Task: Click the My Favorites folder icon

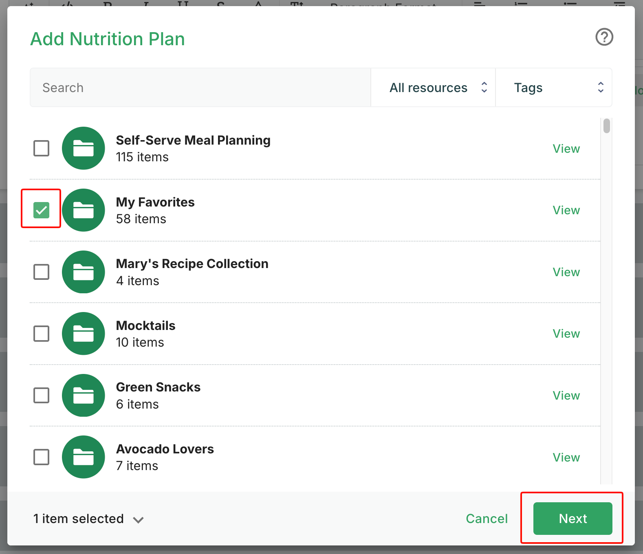Action: click(x=84, y=210)
